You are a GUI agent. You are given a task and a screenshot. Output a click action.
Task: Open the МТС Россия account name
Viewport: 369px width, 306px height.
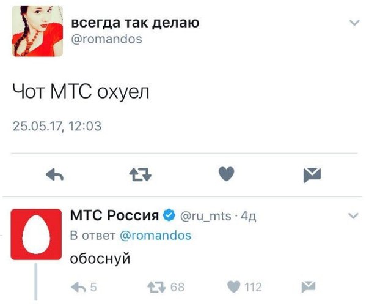[114, 215]
